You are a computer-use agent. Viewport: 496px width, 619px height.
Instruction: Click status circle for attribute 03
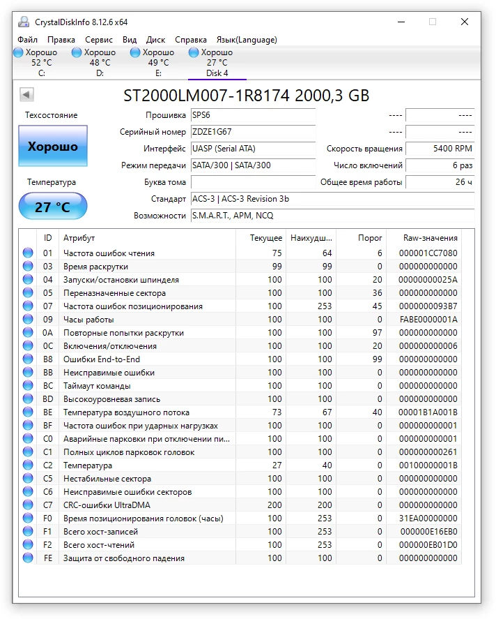[28, 266]
